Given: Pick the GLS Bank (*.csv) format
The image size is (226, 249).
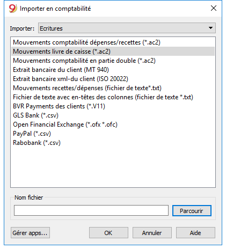Looking at the screenshot, I should coord(113,115).
